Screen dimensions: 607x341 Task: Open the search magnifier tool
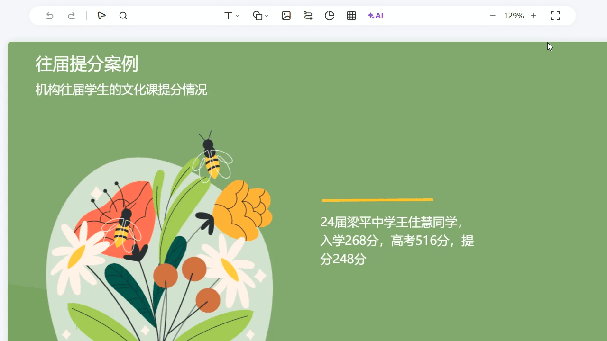tap(123, 16)
